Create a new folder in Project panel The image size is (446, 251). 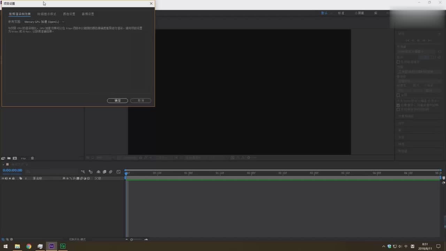(x=9, y=158)
